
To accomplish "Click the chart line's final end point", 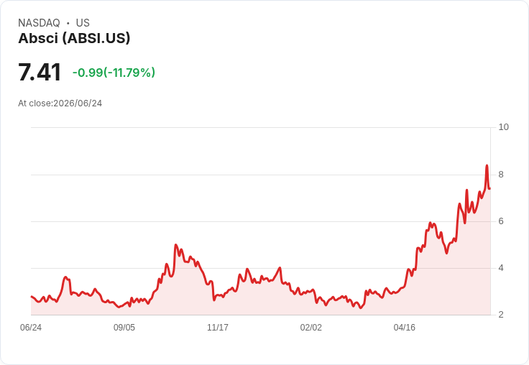I will click(x=490, y=188).
